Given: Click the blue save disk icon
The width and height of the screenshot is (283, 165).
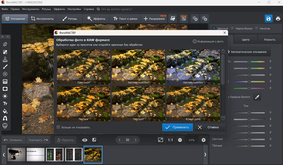Looking at the screenshot, I should 268,18.
